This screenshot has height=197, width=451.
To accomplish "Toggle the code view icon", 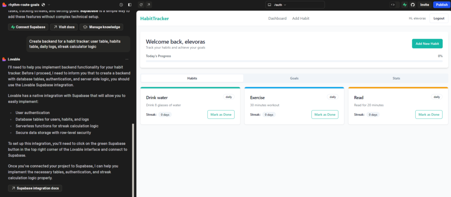I will (392, 4).
